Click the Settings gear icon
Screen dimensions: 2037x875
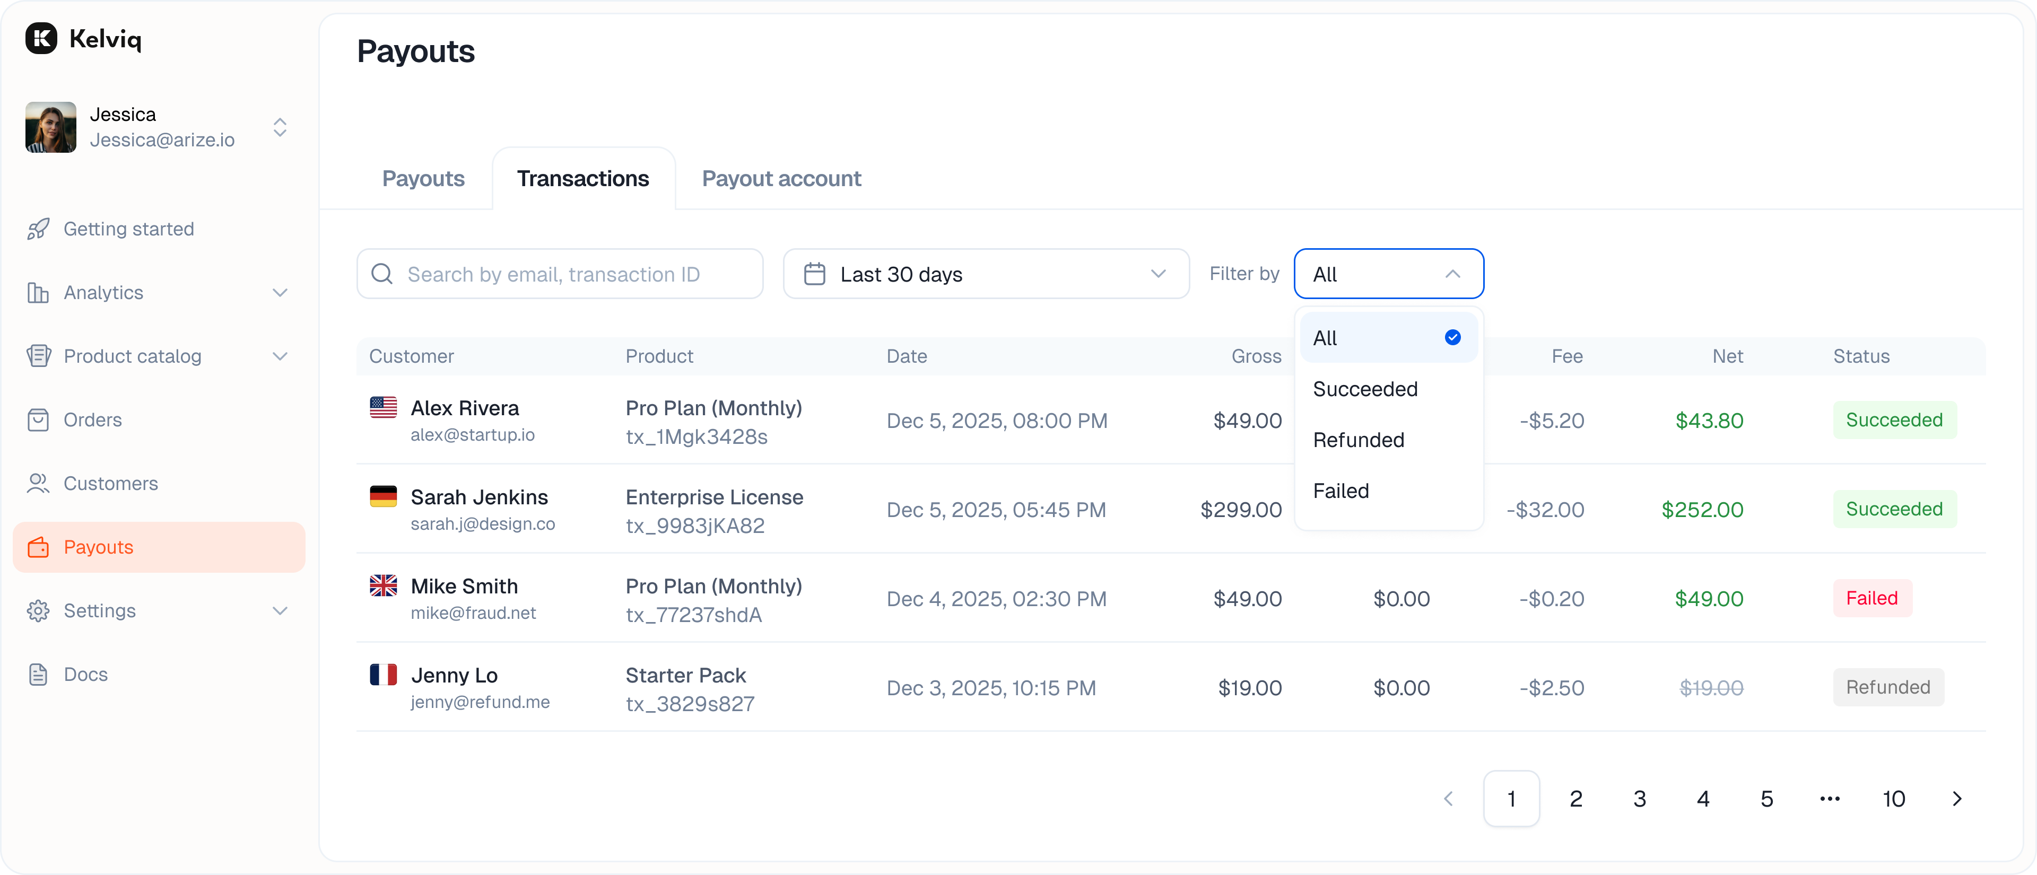(x=39, y=610)
